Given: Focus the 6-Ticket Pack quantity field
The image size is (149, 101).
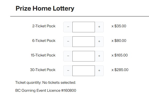Looking at the screenshot, I should pos(84,42).
